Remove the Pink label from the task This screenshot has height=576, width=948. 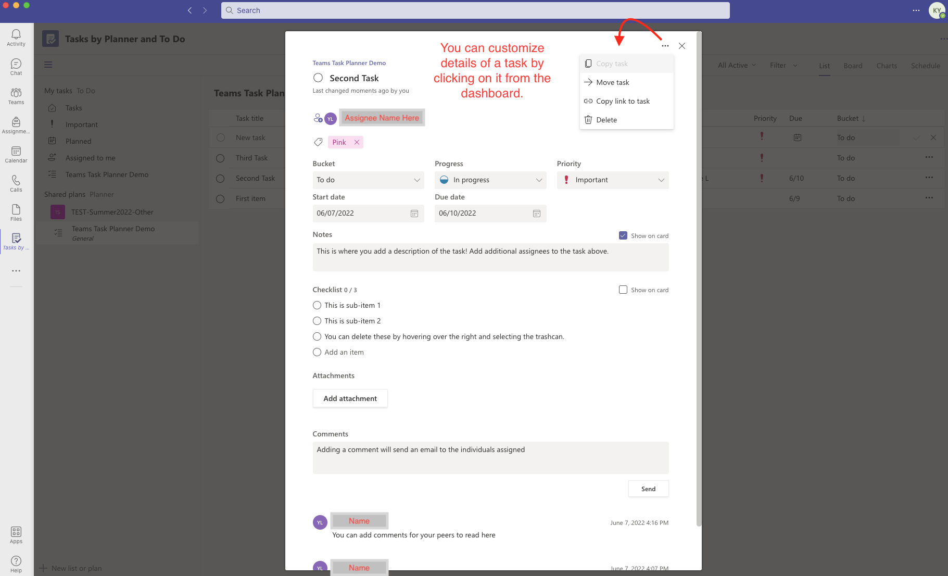[356, 142]
